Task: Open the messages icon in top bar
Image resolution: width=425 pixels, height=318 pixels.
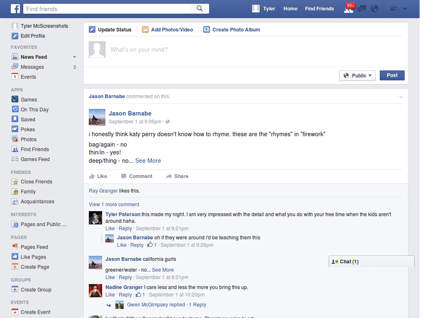Action: coord(361,9)
